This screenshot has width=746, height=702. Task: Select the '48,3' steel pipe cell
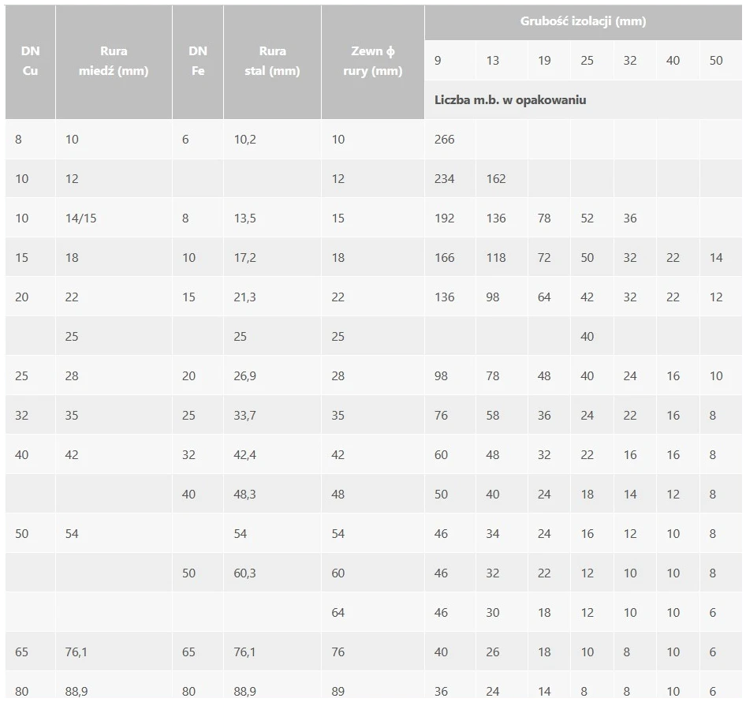click(x=245, y=495)
